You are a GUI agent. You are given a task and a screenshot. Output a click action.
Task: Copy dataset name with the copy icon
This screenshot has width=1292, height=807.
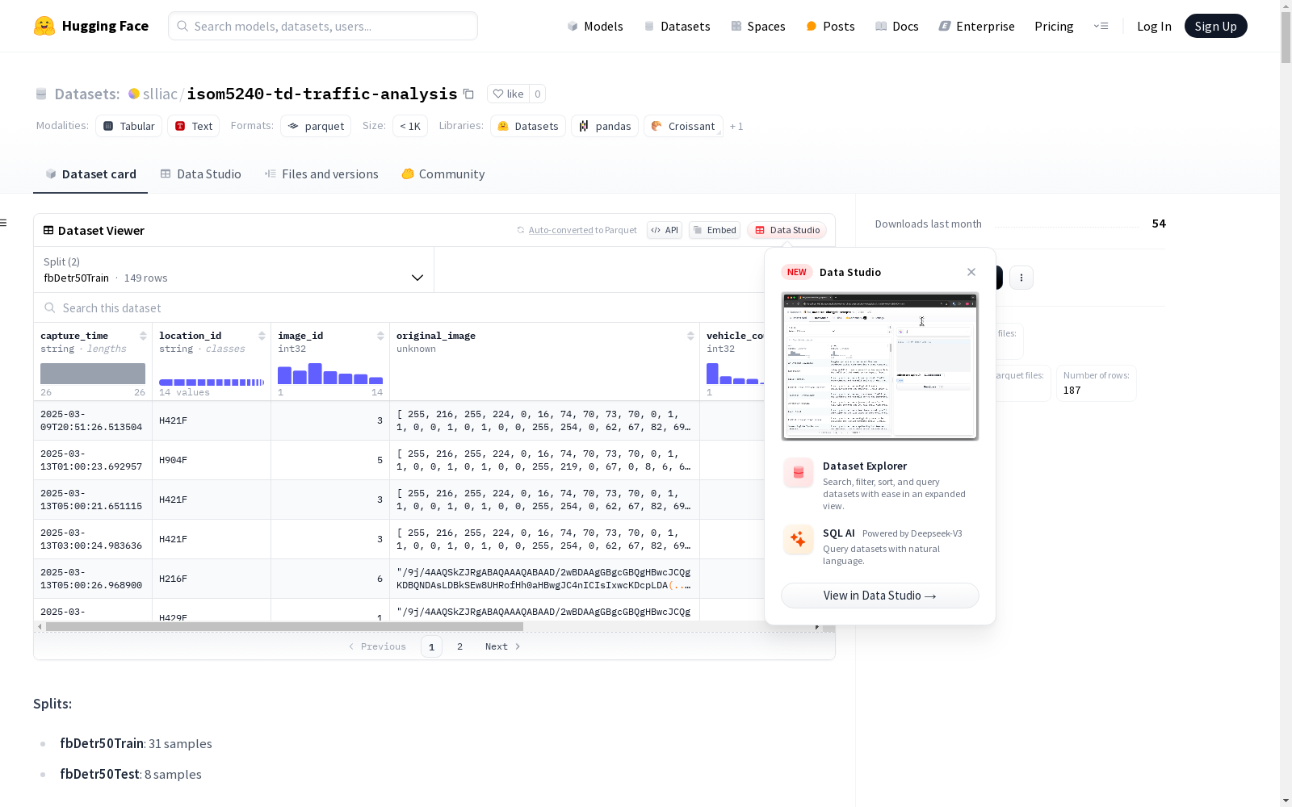tap(468, 94)
